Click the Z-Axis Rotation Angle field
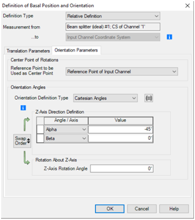195x220 pixels. point(122,169)
